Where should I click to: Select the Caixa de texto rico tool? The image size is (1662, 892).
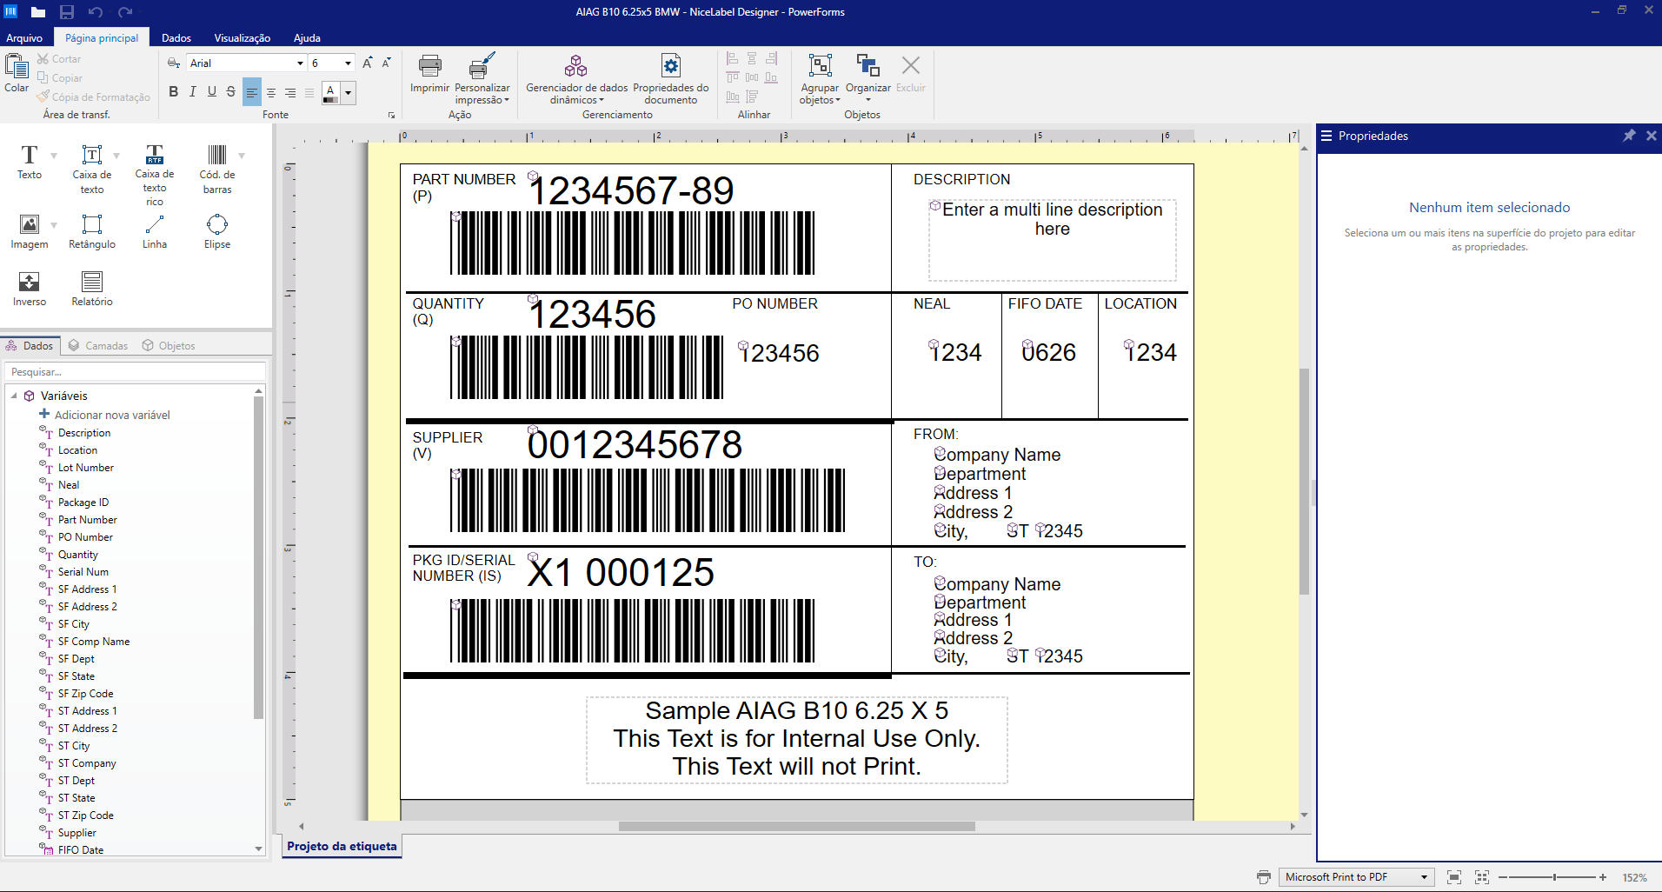click(155, 175)
